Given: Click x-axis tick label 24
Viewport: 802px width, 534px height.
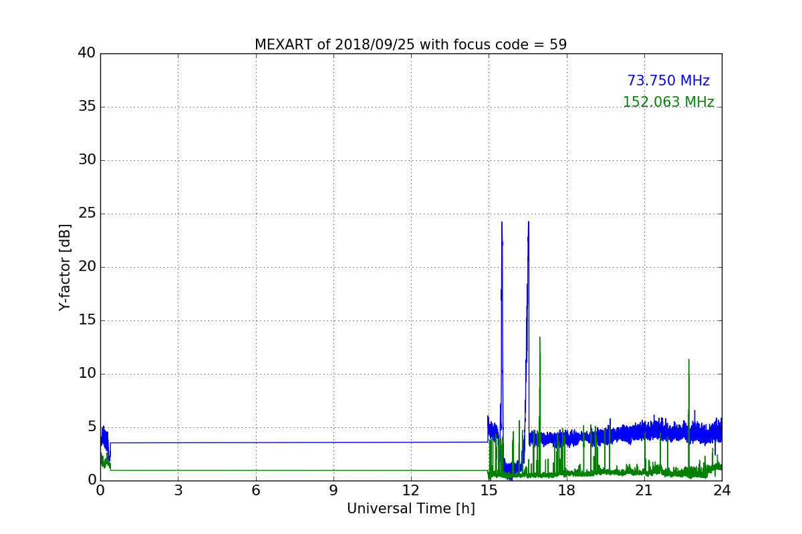Looking at the screenshot, I should click(722, 490).
